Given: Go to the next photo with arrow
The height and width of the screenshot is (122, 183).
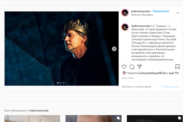Looking at the screenshot, I should [114, 49].
